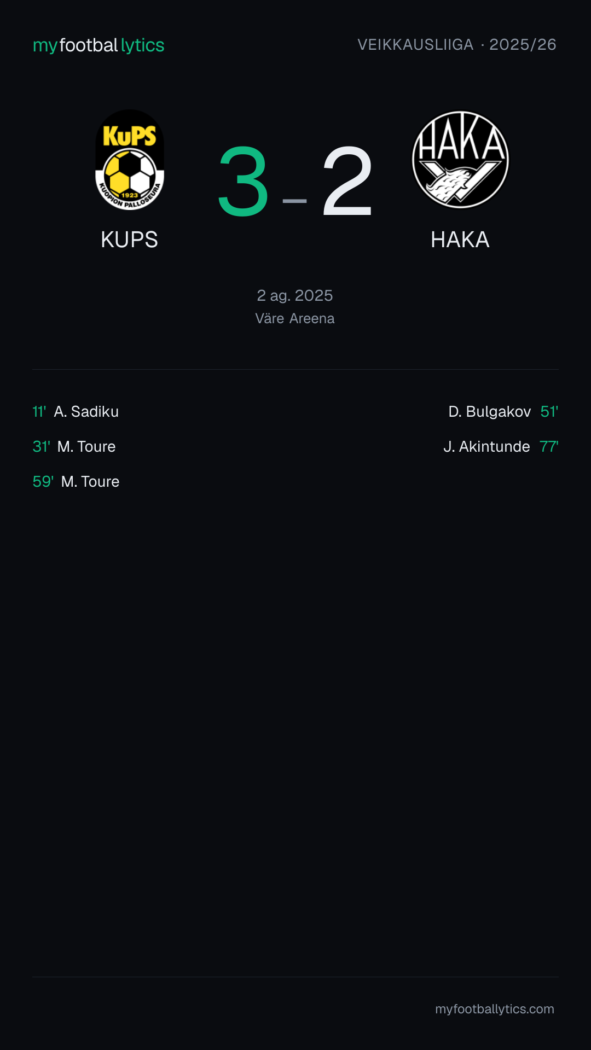Select goal scorer A. Sadiku
591x1050 pixels.
[x=86, y=411]
